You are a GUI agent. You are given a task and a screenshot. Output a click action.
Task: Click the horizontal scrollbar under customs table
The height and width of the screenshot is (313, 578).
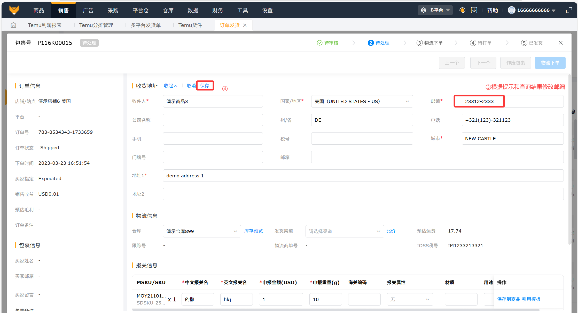point(336,310)
